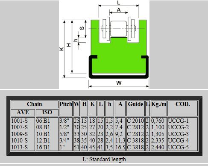The height and width of the screenshot is (166, 208).
Task: Click the C 2010 guide value
Action: point(135,121)
